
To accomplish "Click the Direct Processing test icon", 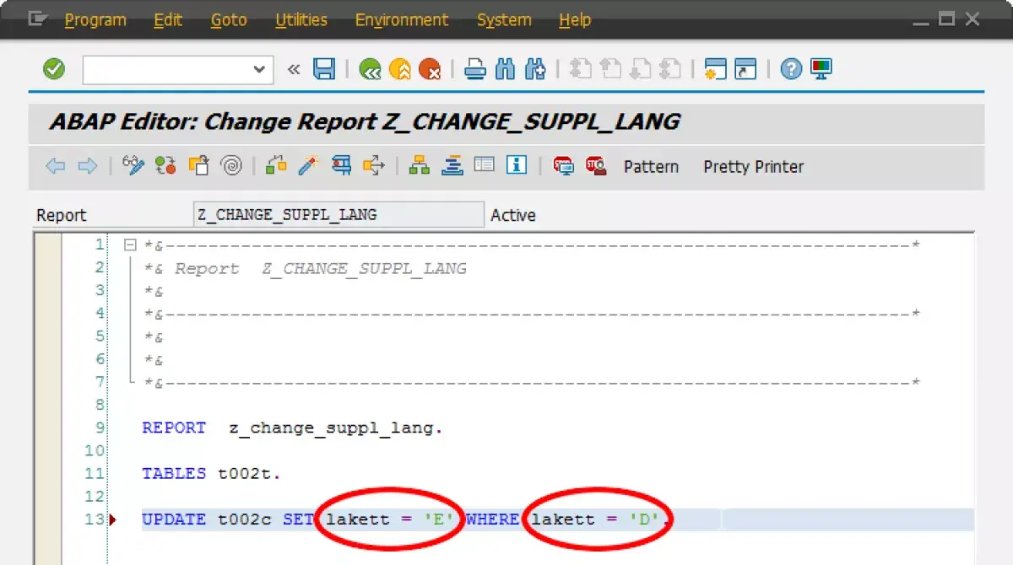I will pyautogui.click(x=341, y=165).
